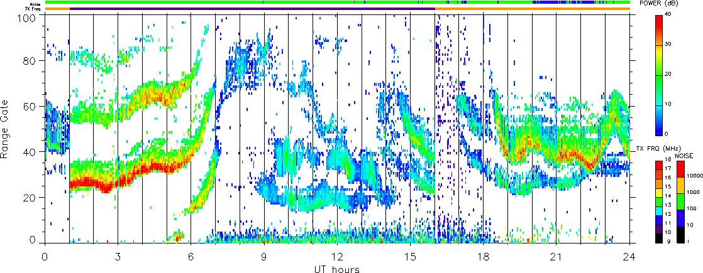The image size is (703, 273).
Task: Click the 3 tick label on the UT hours axis
Action: pyautogui.click(x=118, y=256)
